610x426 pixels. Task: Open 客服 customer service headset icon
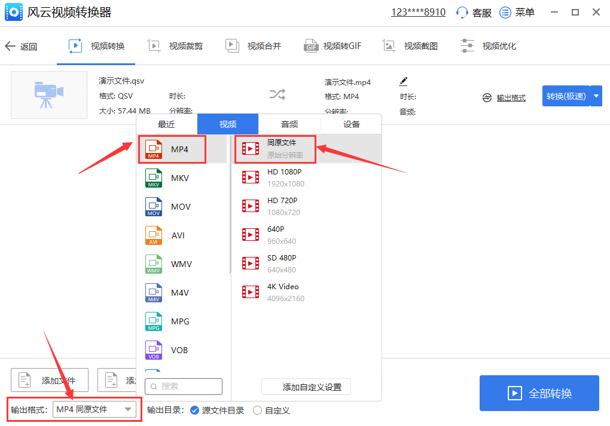pyautogui.click(x=462, y=13)
